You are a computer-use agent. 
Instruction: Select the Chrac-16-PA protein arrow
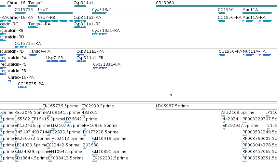[x=9, y=81]
